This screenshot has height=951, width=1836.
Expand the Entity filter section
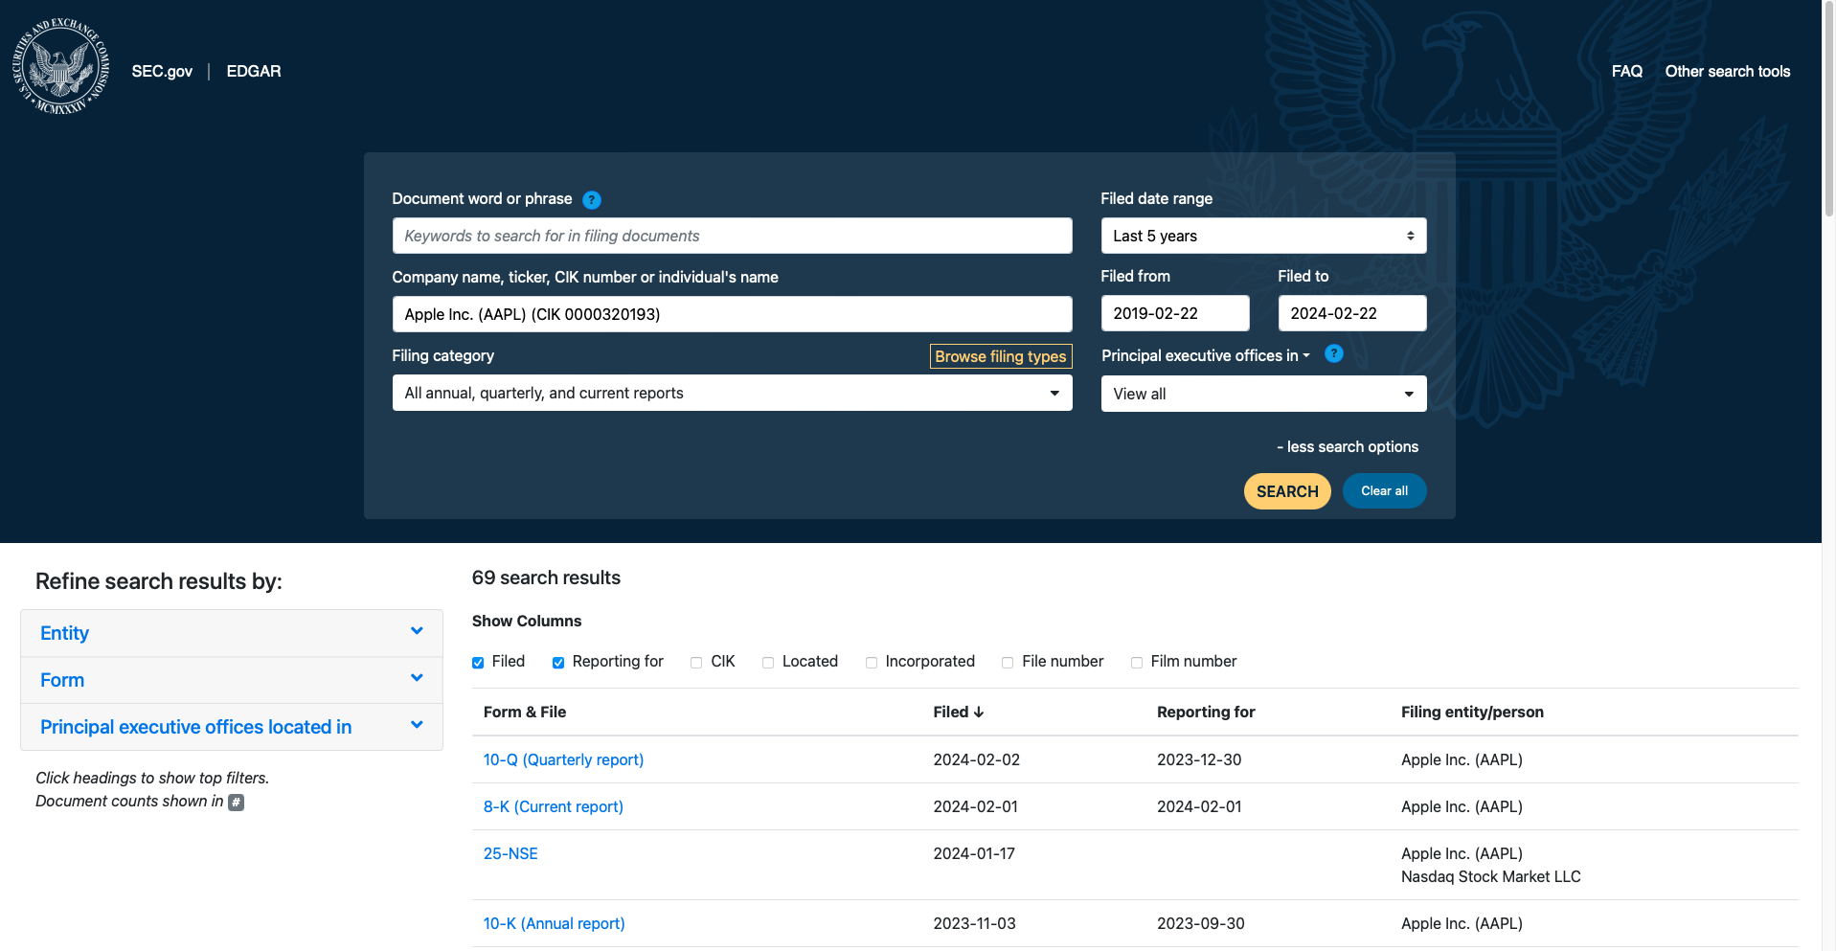coord(232,633)
